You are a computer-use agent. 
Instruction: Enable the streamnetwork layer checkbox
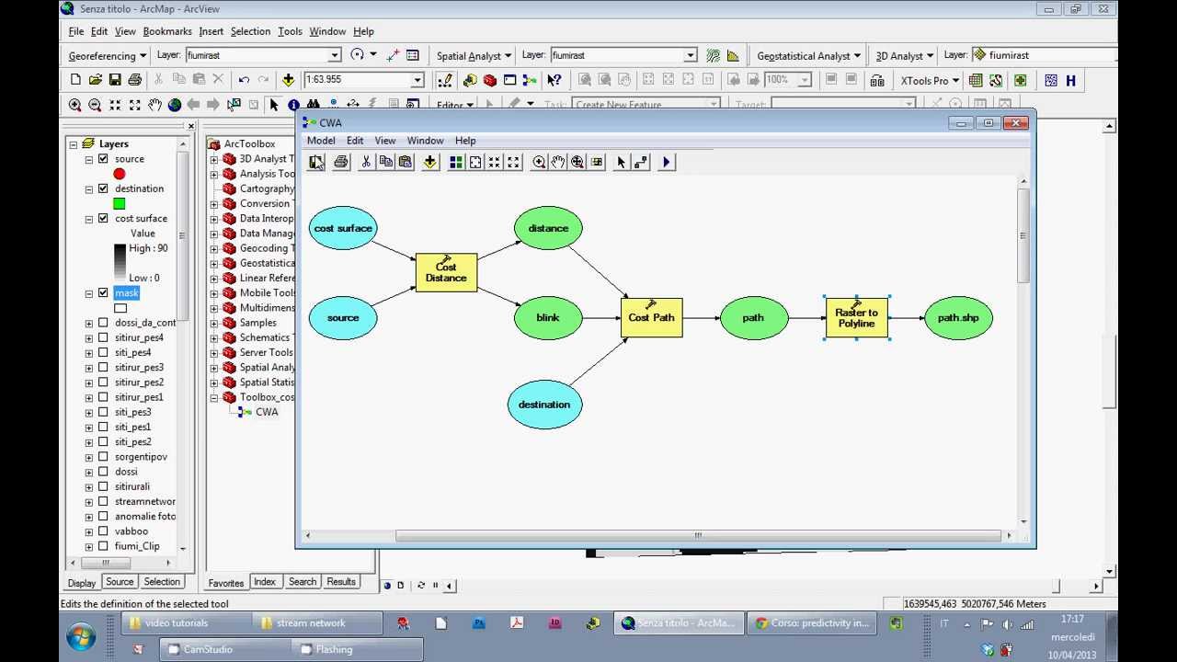103,501
